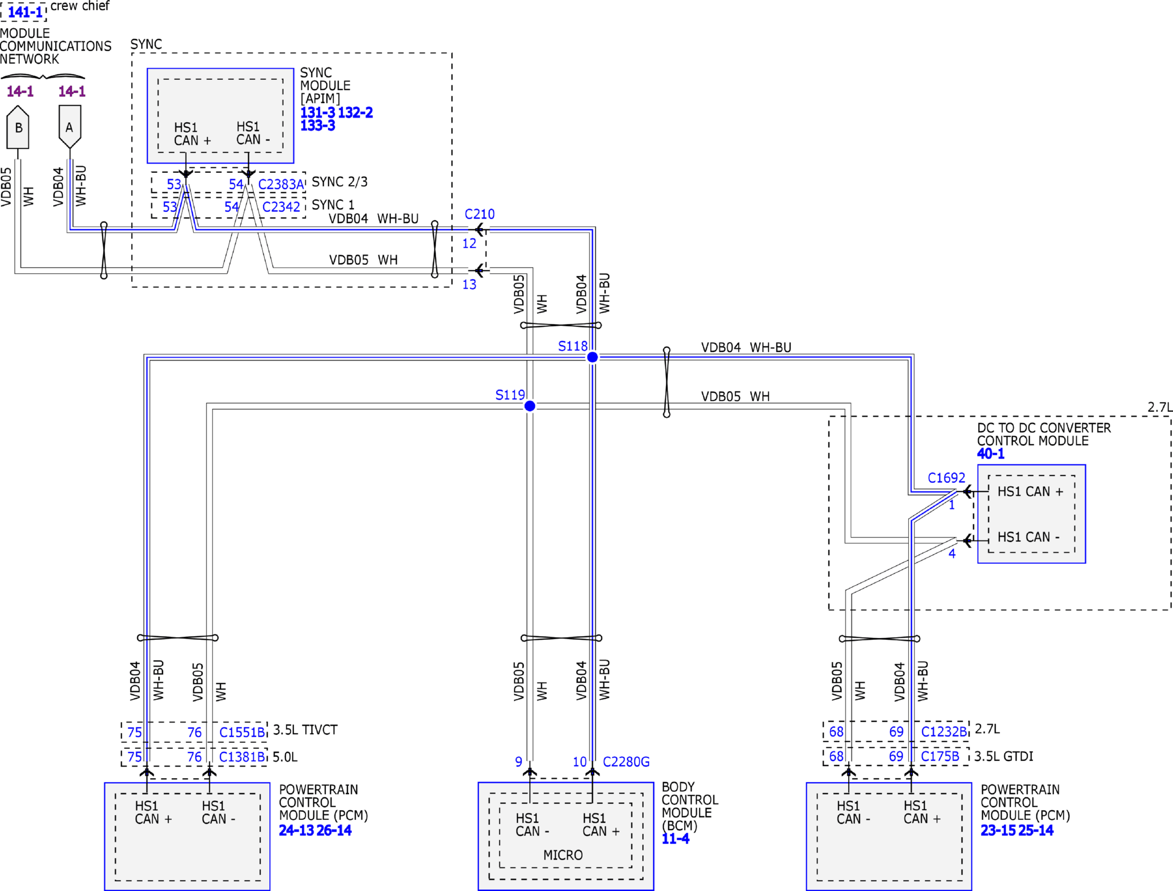Click the C1232B 2.7L connector label
The height and width of the screenshot is (891, 1173).
[943, 732]
